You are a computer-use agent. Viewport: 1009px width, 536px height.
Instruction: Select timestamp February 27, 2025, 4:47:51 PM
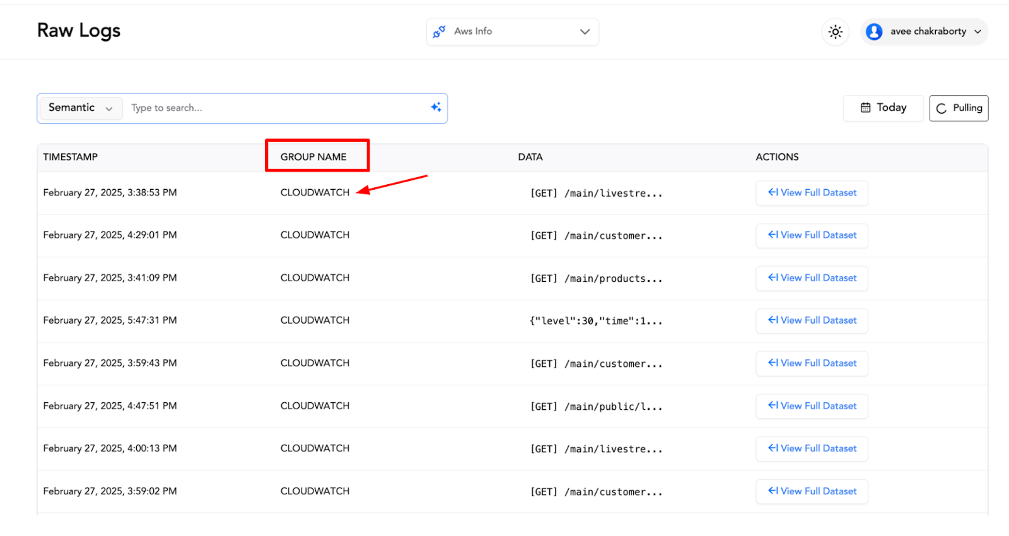110,405
